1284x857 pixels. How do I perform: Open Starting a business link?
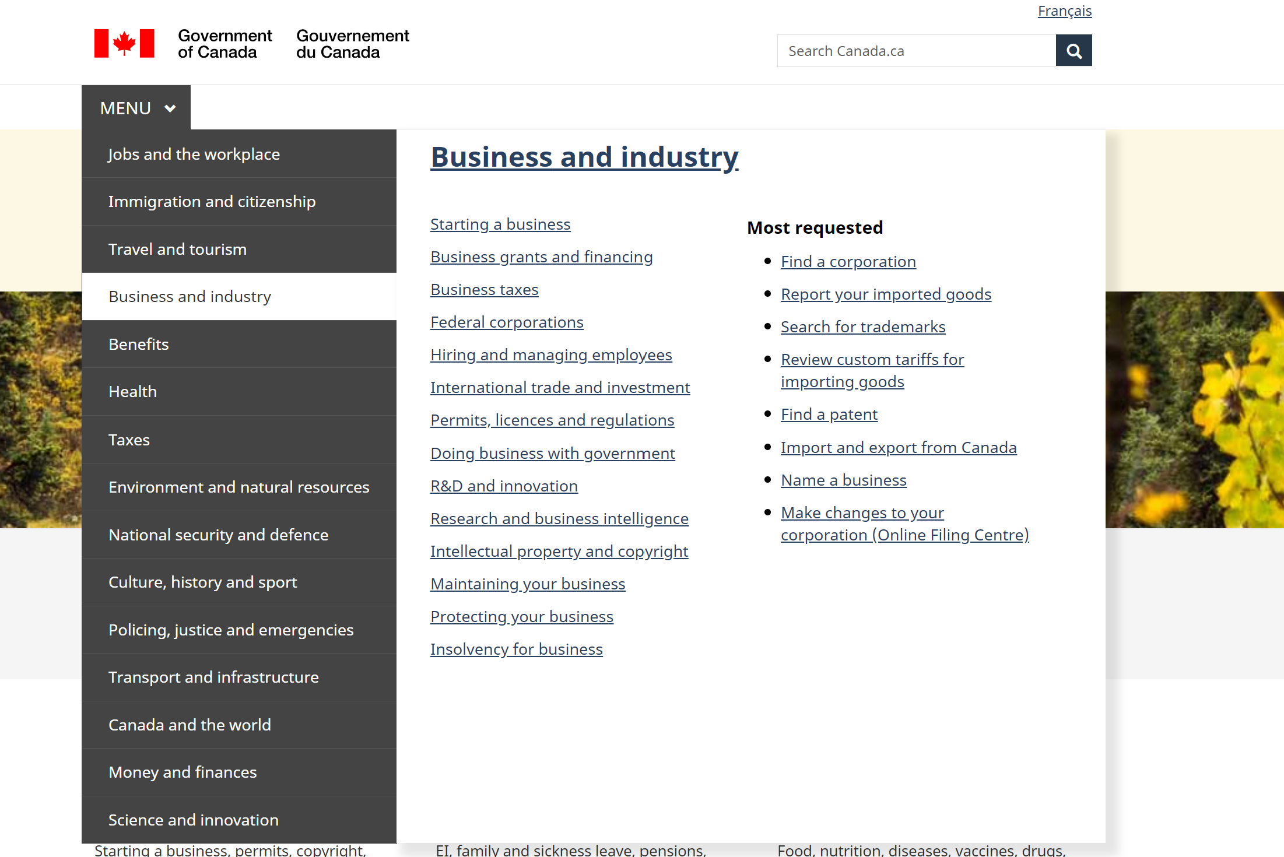pos(500,224)
